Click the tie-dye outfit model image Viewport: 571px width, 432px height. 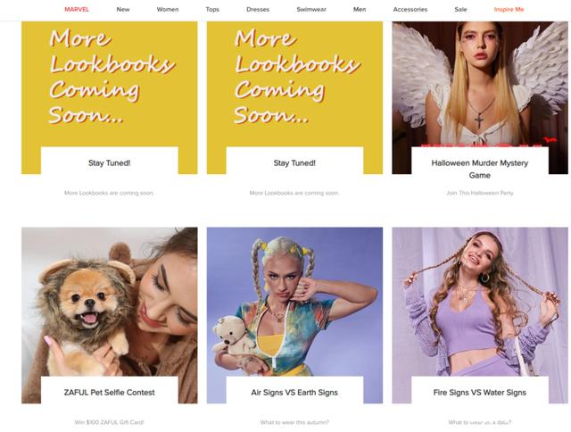(294, 302)
